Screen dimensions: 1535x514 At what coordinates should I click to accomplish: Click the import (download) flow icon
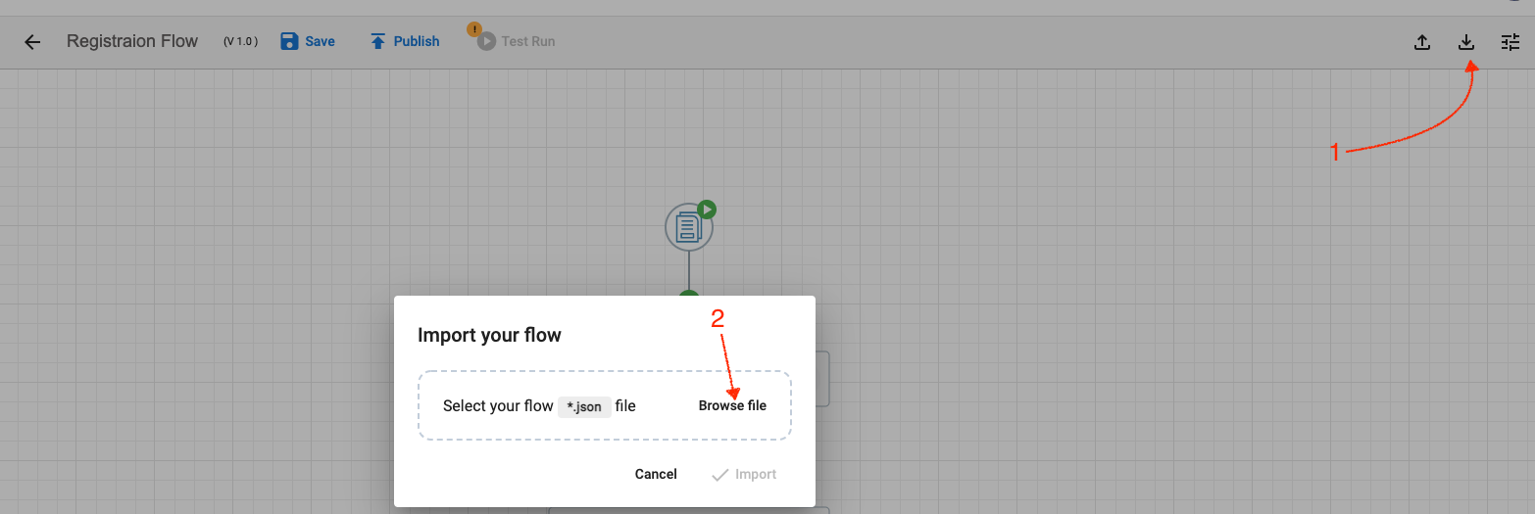click(x=1466, y=42)
